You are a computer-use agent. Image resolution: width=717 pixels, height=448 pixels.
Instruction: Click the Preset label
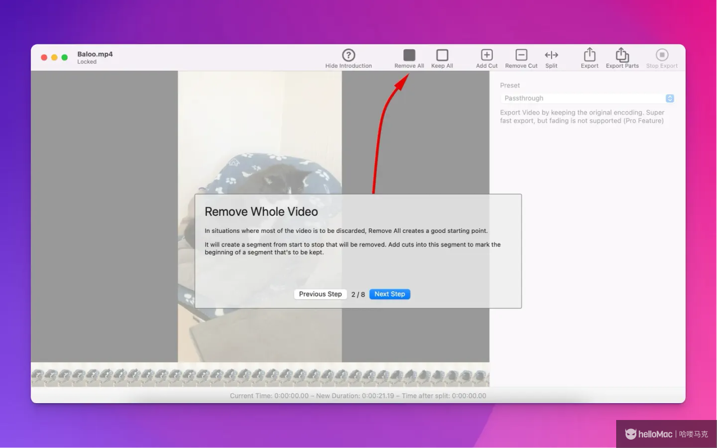pyautogui.click(x=510, y=86)
